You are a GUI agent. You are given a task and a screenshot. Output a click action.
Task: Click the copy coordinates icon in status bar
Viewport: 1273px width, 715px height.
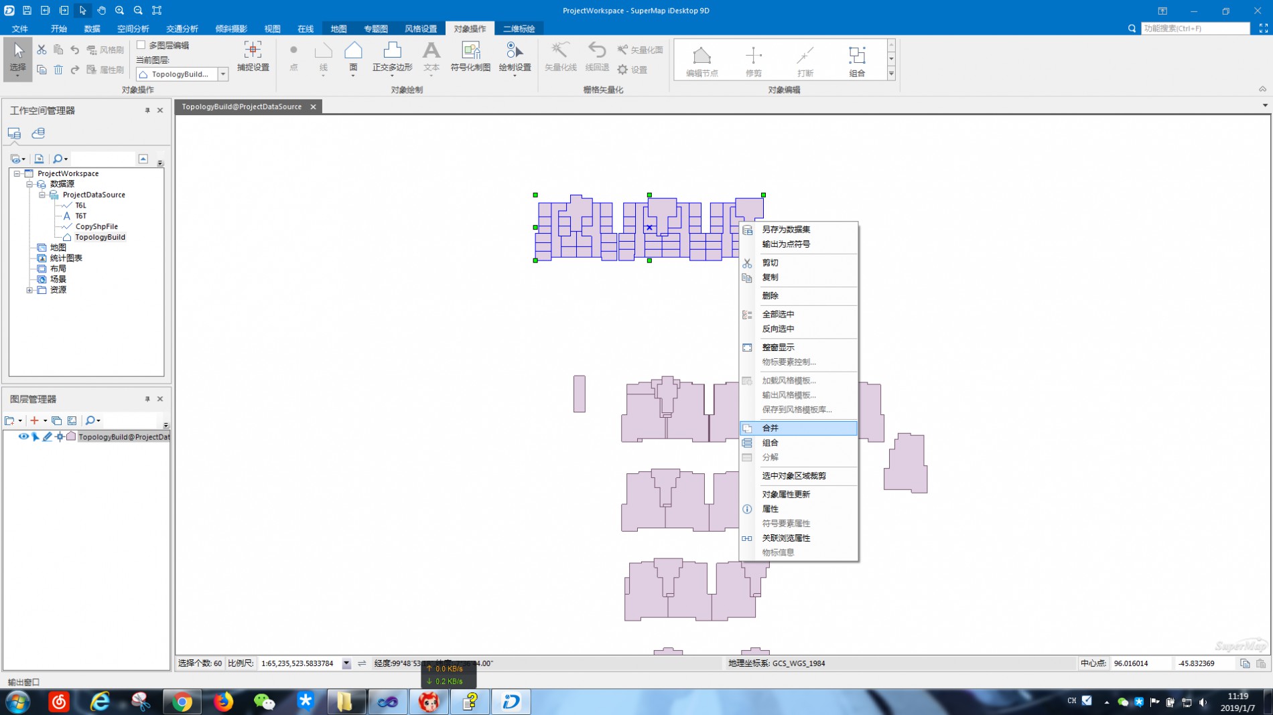click(1245, 663)
